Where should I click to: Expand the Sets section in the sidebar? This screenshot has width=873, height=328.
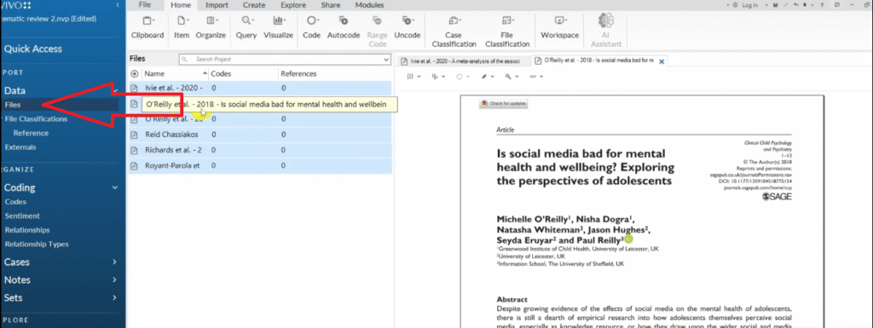pos(115,297)
